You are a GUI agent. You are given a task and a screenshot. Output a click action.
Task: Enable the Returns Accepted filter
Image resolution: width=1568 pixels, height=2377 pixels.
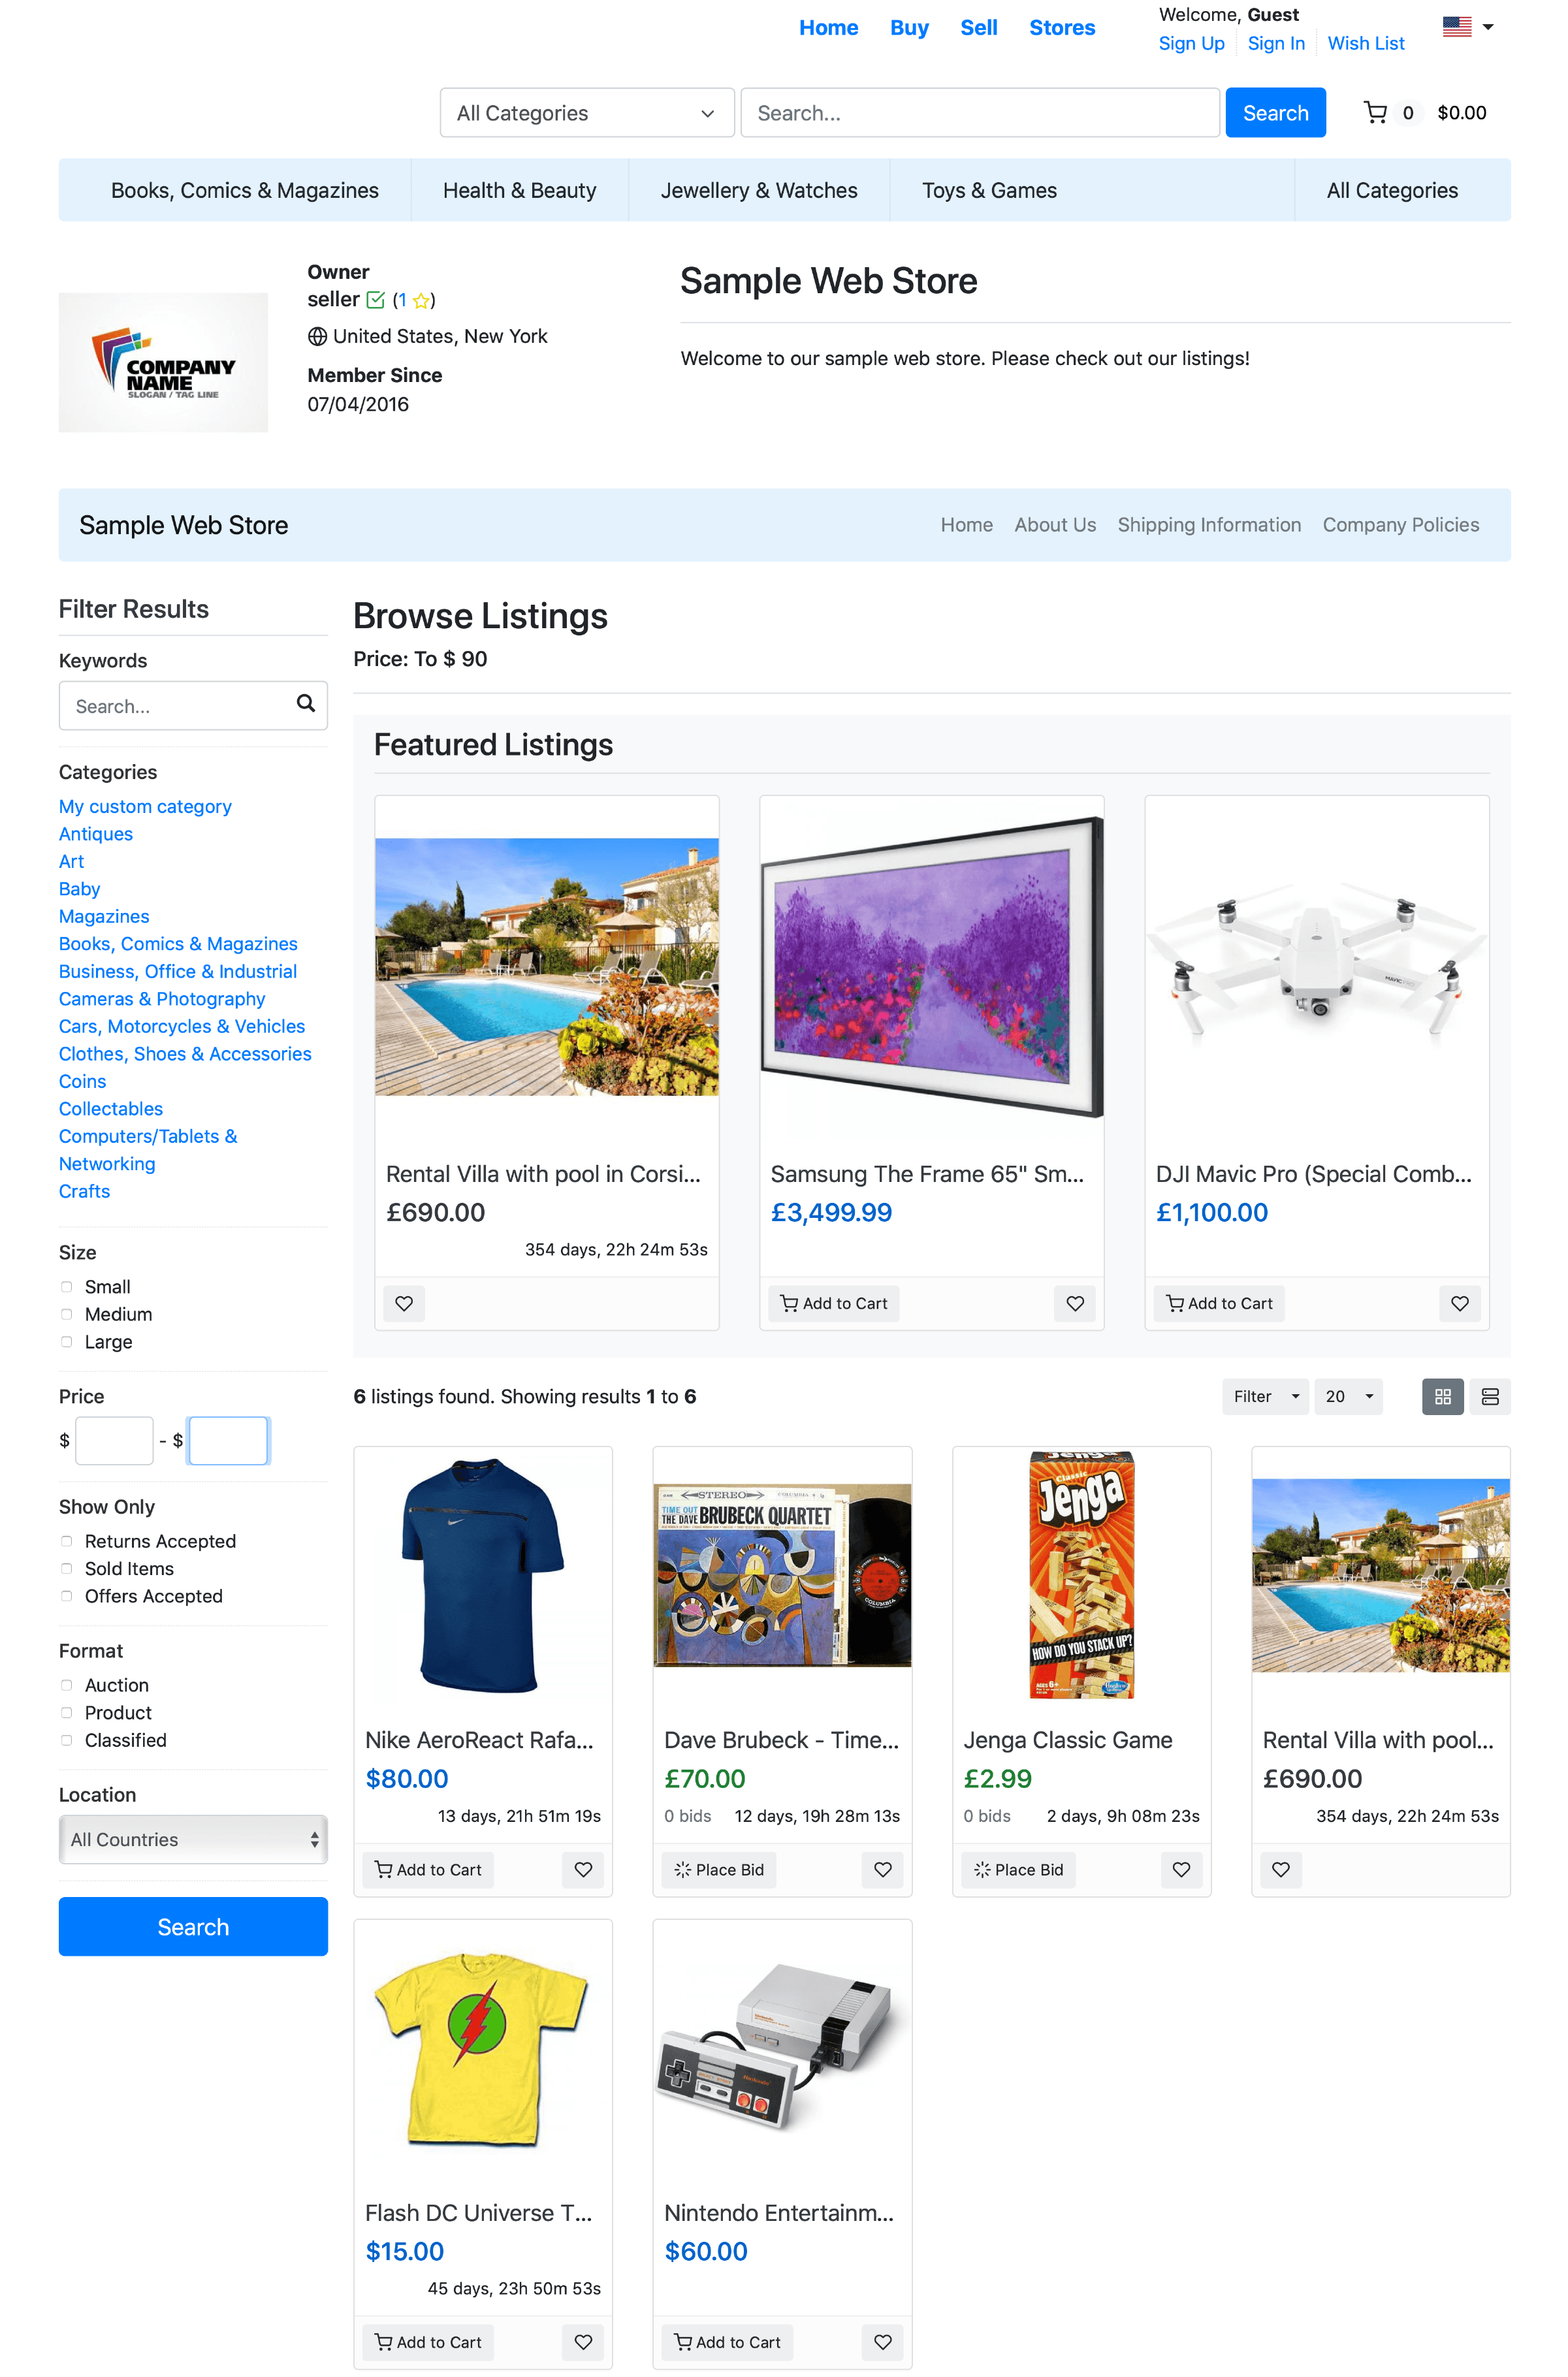[x=66, y=1541]
